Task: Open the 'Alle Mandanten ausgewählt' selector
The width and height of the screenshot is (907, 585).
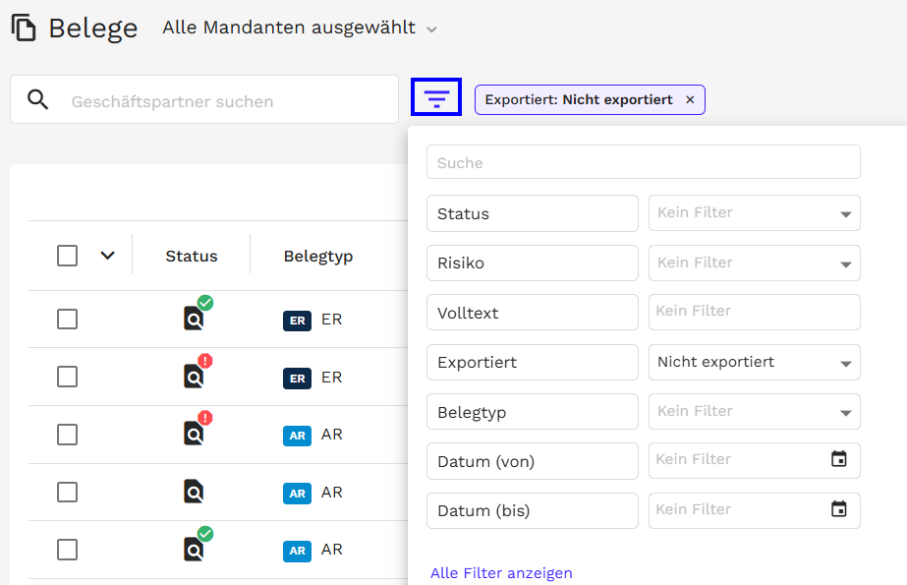Action: coord(300,29)
